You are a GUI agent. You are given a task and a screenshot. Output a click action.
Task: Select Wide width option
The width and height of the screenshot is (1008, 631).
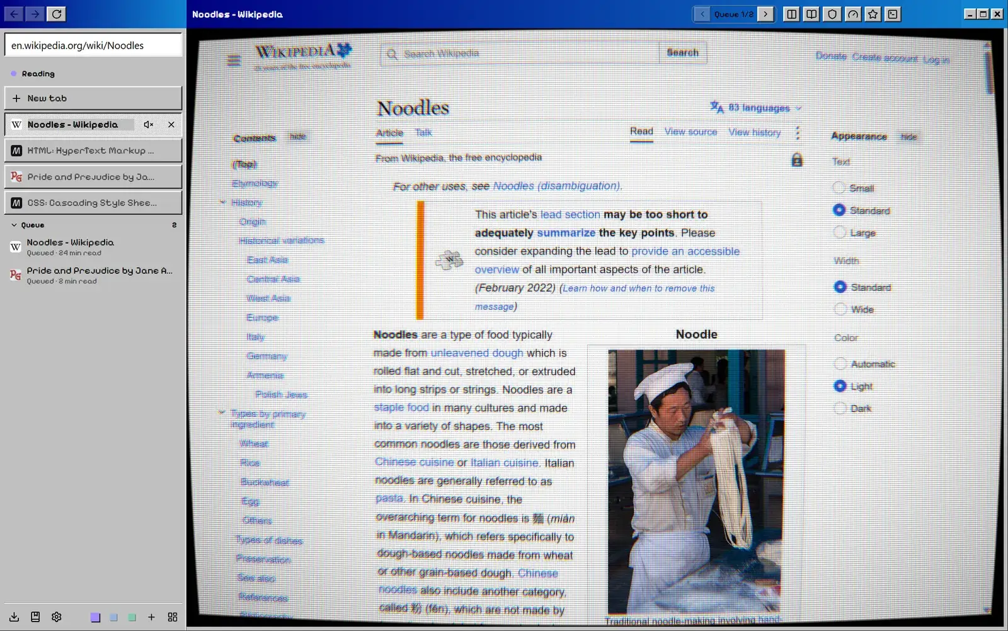(x=840, y=309)
